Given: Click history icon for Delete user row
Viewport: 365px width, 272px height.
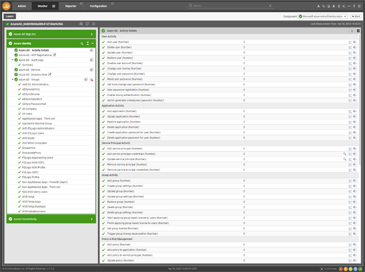Looking at the screenshot, I should pos(355,48).
